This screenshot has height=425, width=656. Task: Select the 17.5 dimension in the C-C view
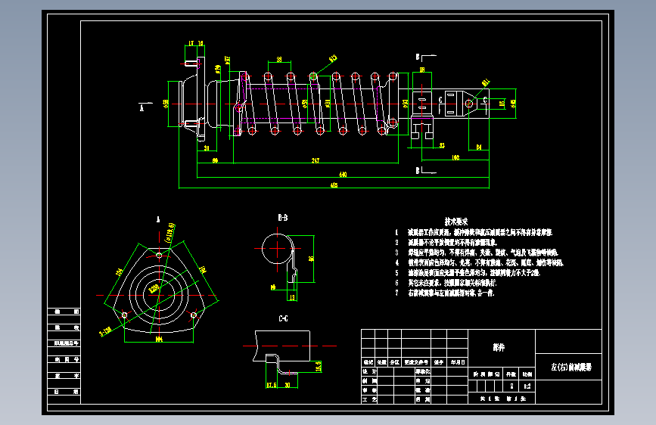tap(271, 385)
